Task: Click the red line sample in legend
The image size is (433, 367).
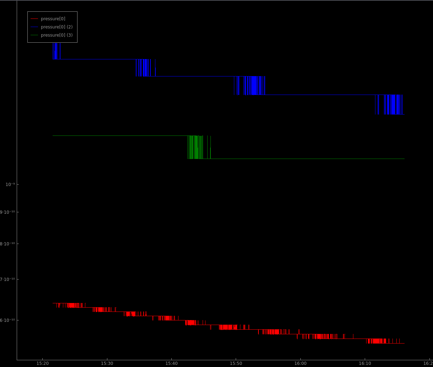Action: pyautogui.click(x=34, y=19)
